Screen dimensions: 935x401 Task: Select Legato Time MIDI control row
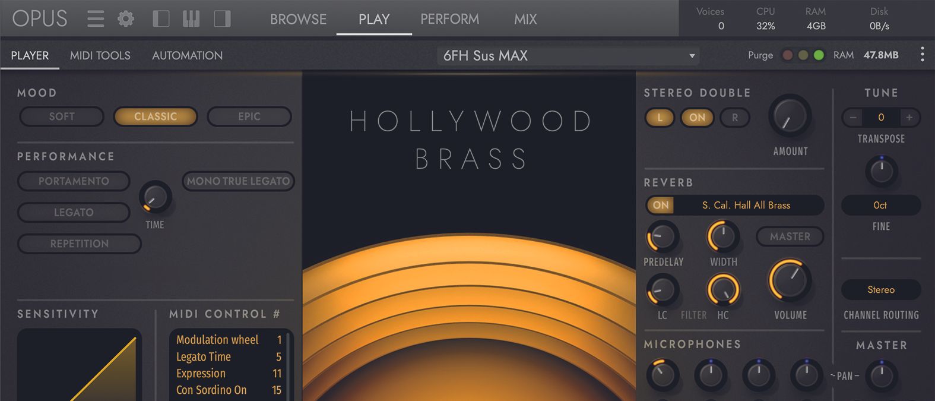[x=229, y=356]
